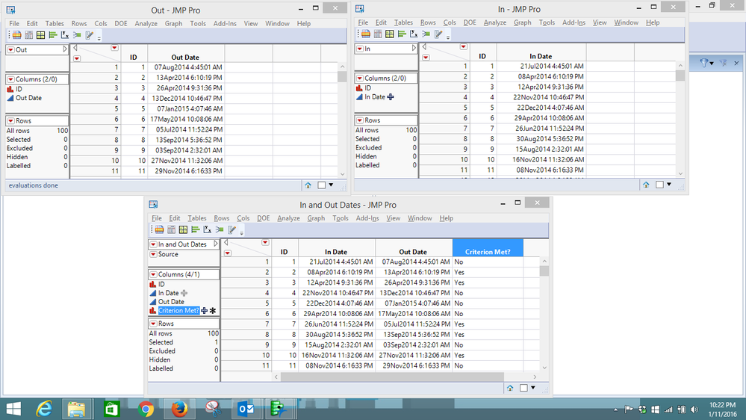Viewport: 746px width, 420px height.
Task: Click the filter funnel icon in the background window
Action: coord(703,63)
